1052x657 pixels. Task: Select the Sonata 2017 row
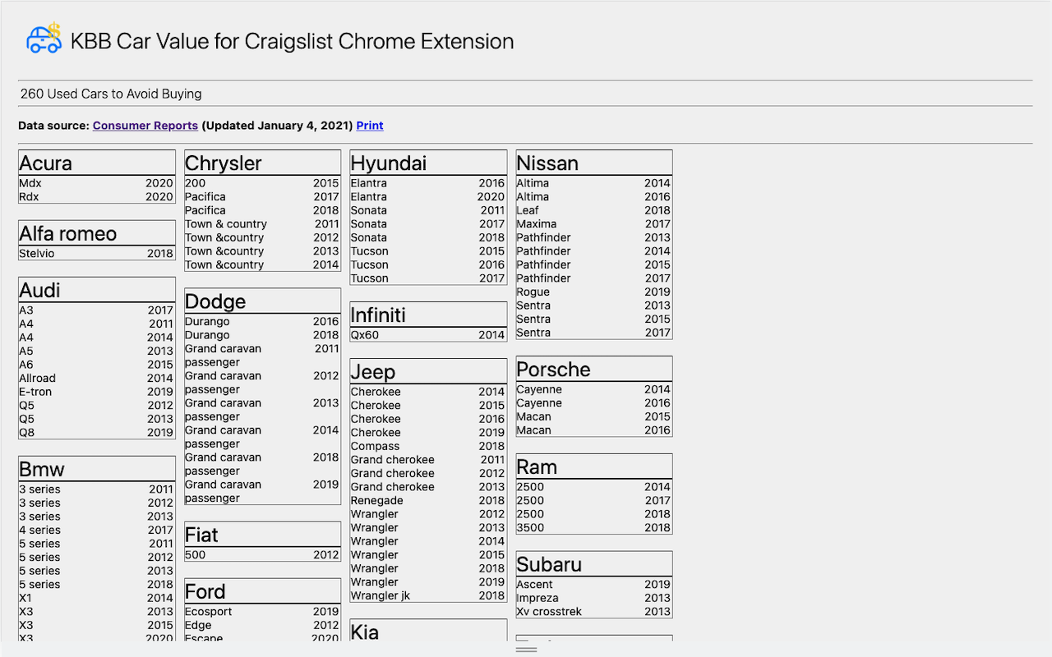[429, 224]
